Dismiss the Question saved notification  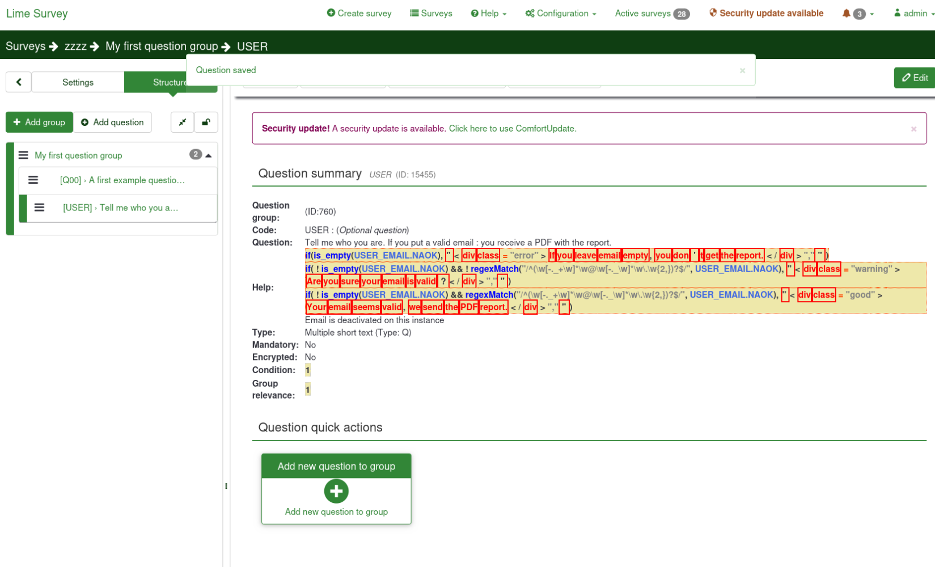point(742,70)
